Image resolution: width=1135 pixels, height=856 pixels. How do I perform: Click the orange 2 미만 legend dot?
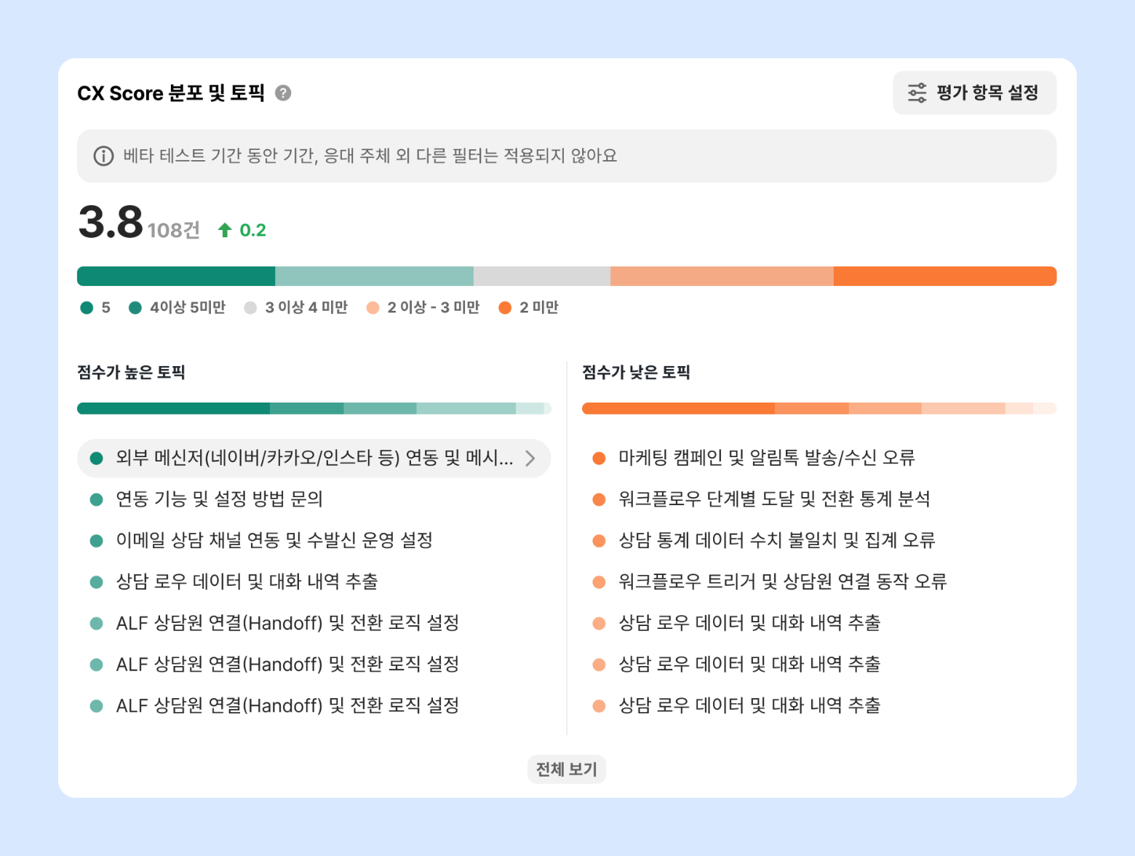[505, 308]
